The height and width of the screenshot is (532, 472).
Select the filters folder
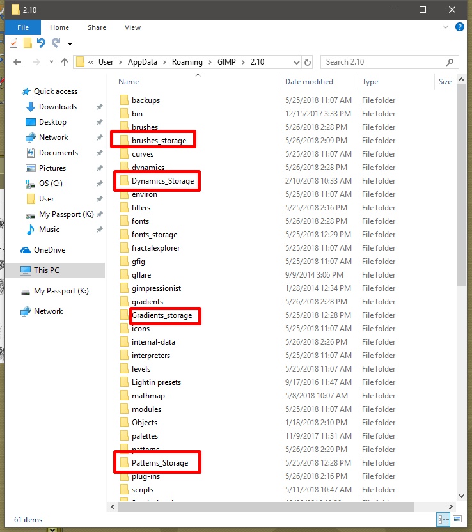click(141, 208)
